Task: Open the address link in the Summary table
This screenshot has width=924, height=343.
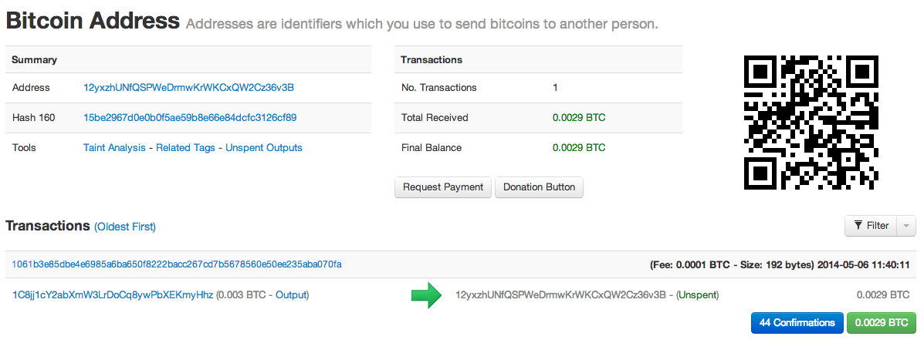Action: 188,88
